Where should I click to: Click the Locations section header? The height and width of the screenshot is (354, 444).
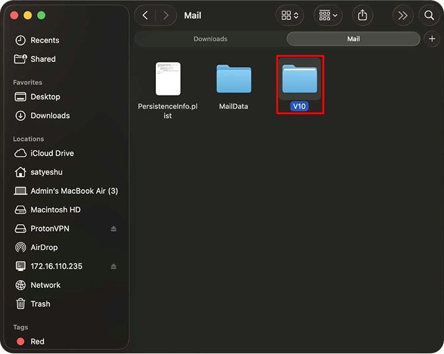[x=28, y=139]
